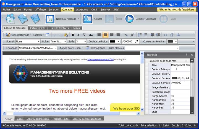
Task: Toggle strikethrough formatting
Action: pyautogui.click(x=91, y=35)
